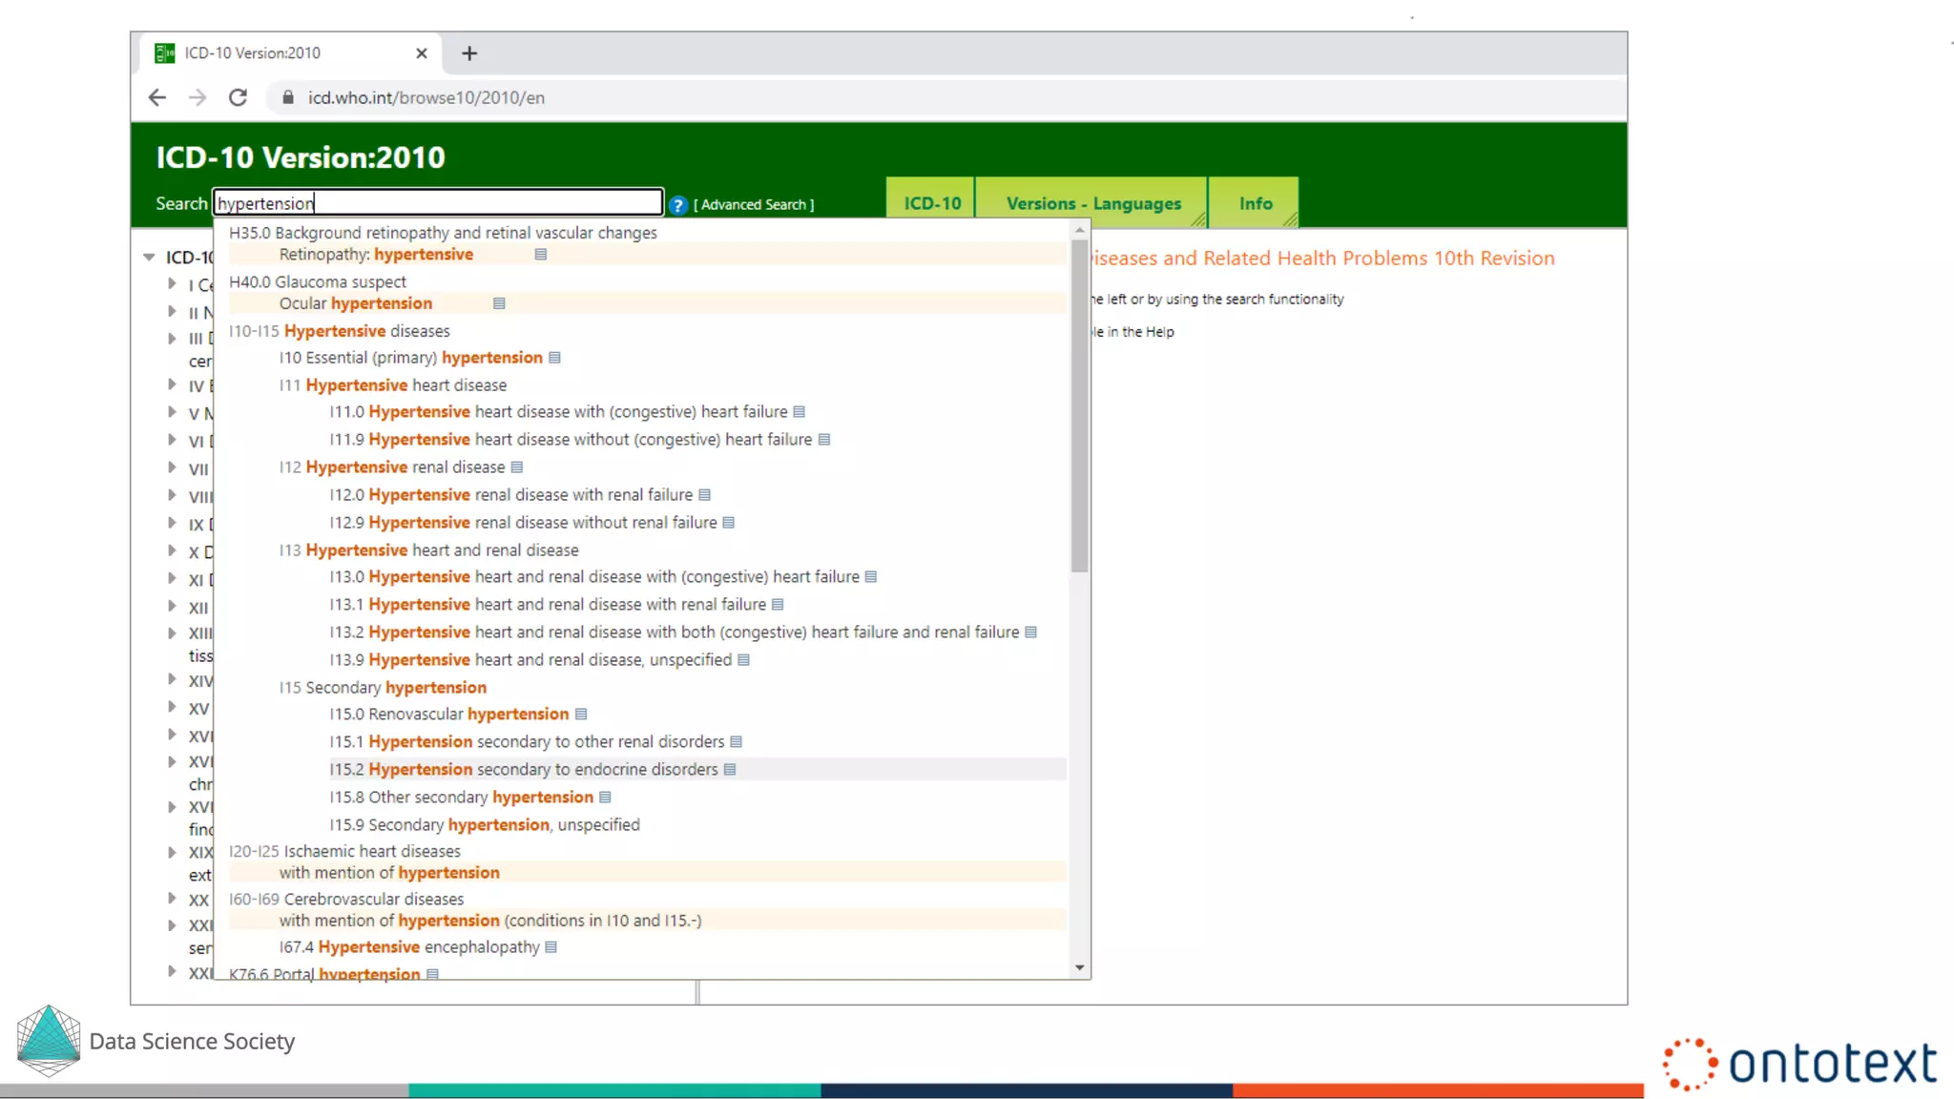Screen dimensions: 1954x1099
Task: Click the details icon beside I12 Hypertensive renal disease
Action: click(517, 467)
